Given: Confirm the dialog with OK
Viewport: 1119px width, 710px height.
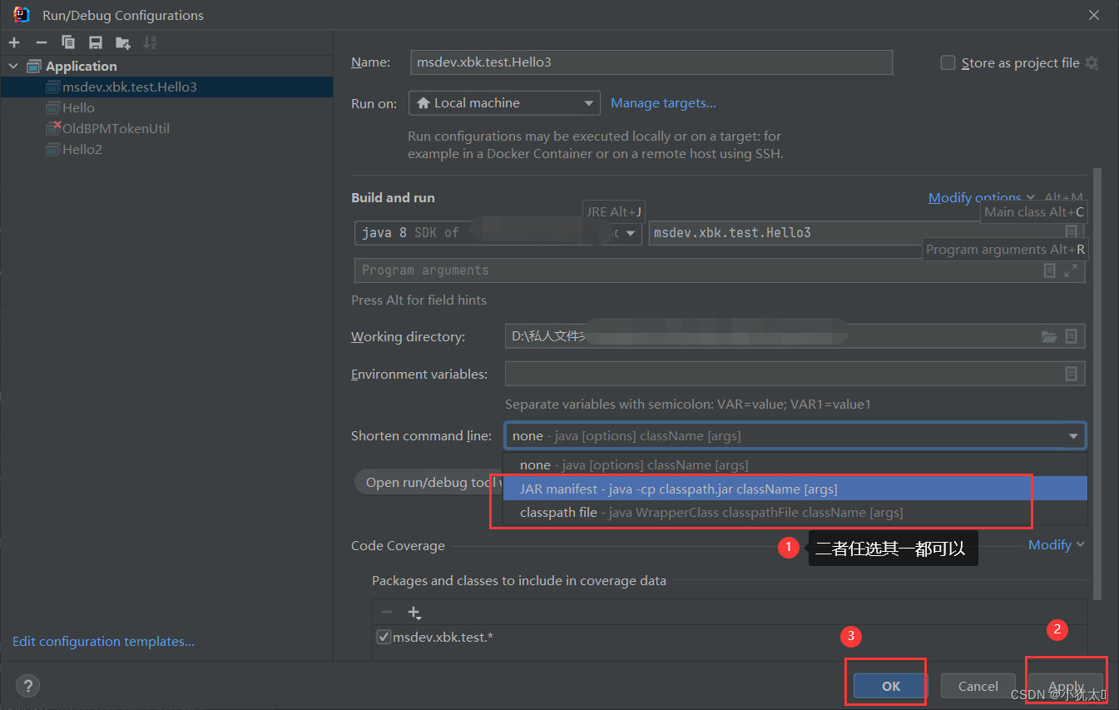Looking at the screenshot, I should 891,686.
